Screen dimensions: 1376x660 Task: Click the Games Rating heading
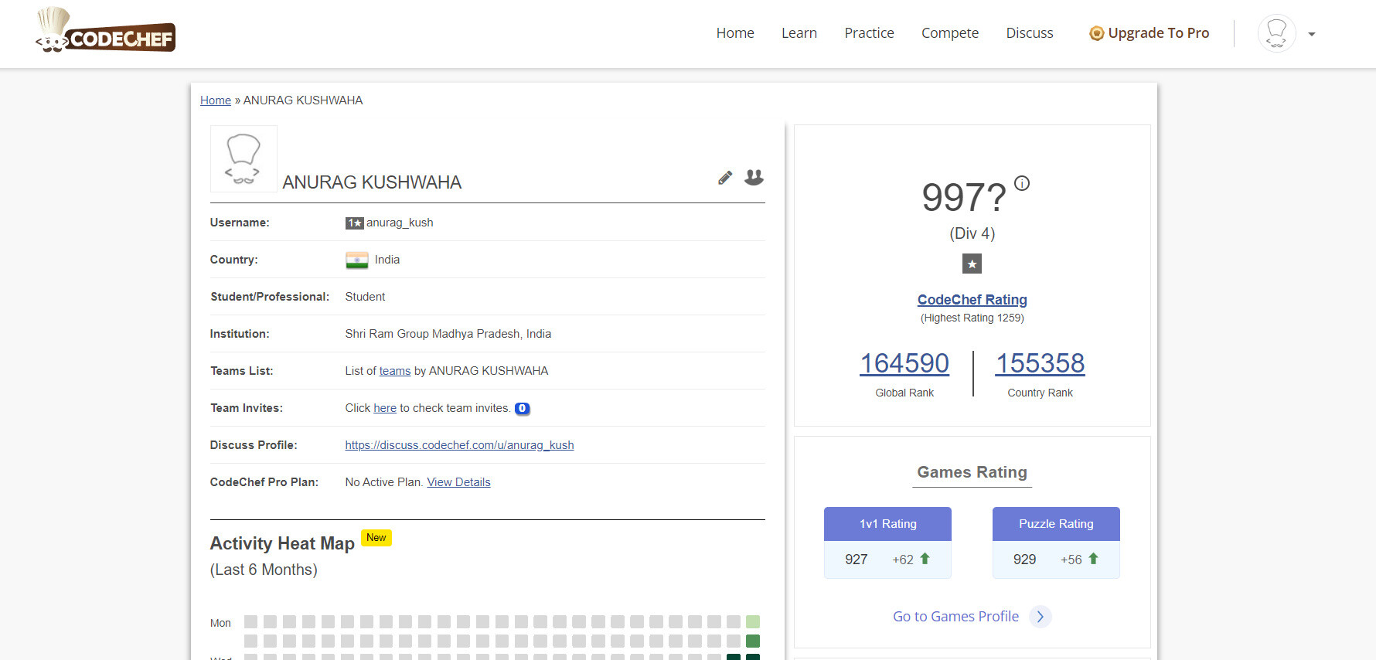coord(972,472)
